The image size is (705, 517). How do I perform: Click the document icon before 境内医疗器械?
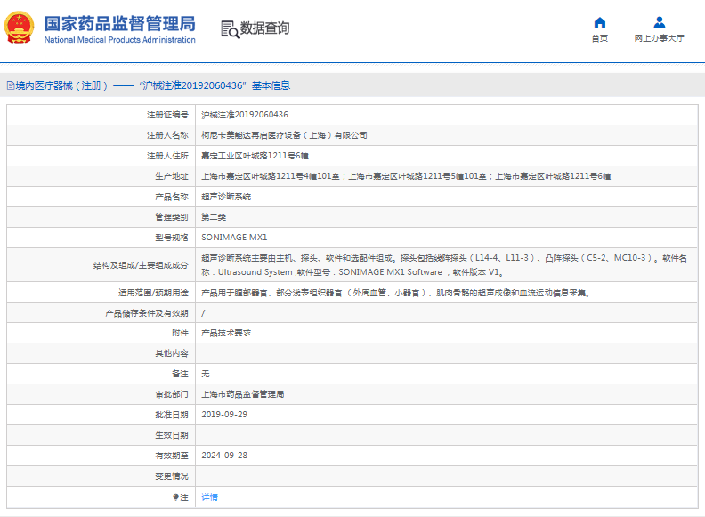[x=10, y=86]
